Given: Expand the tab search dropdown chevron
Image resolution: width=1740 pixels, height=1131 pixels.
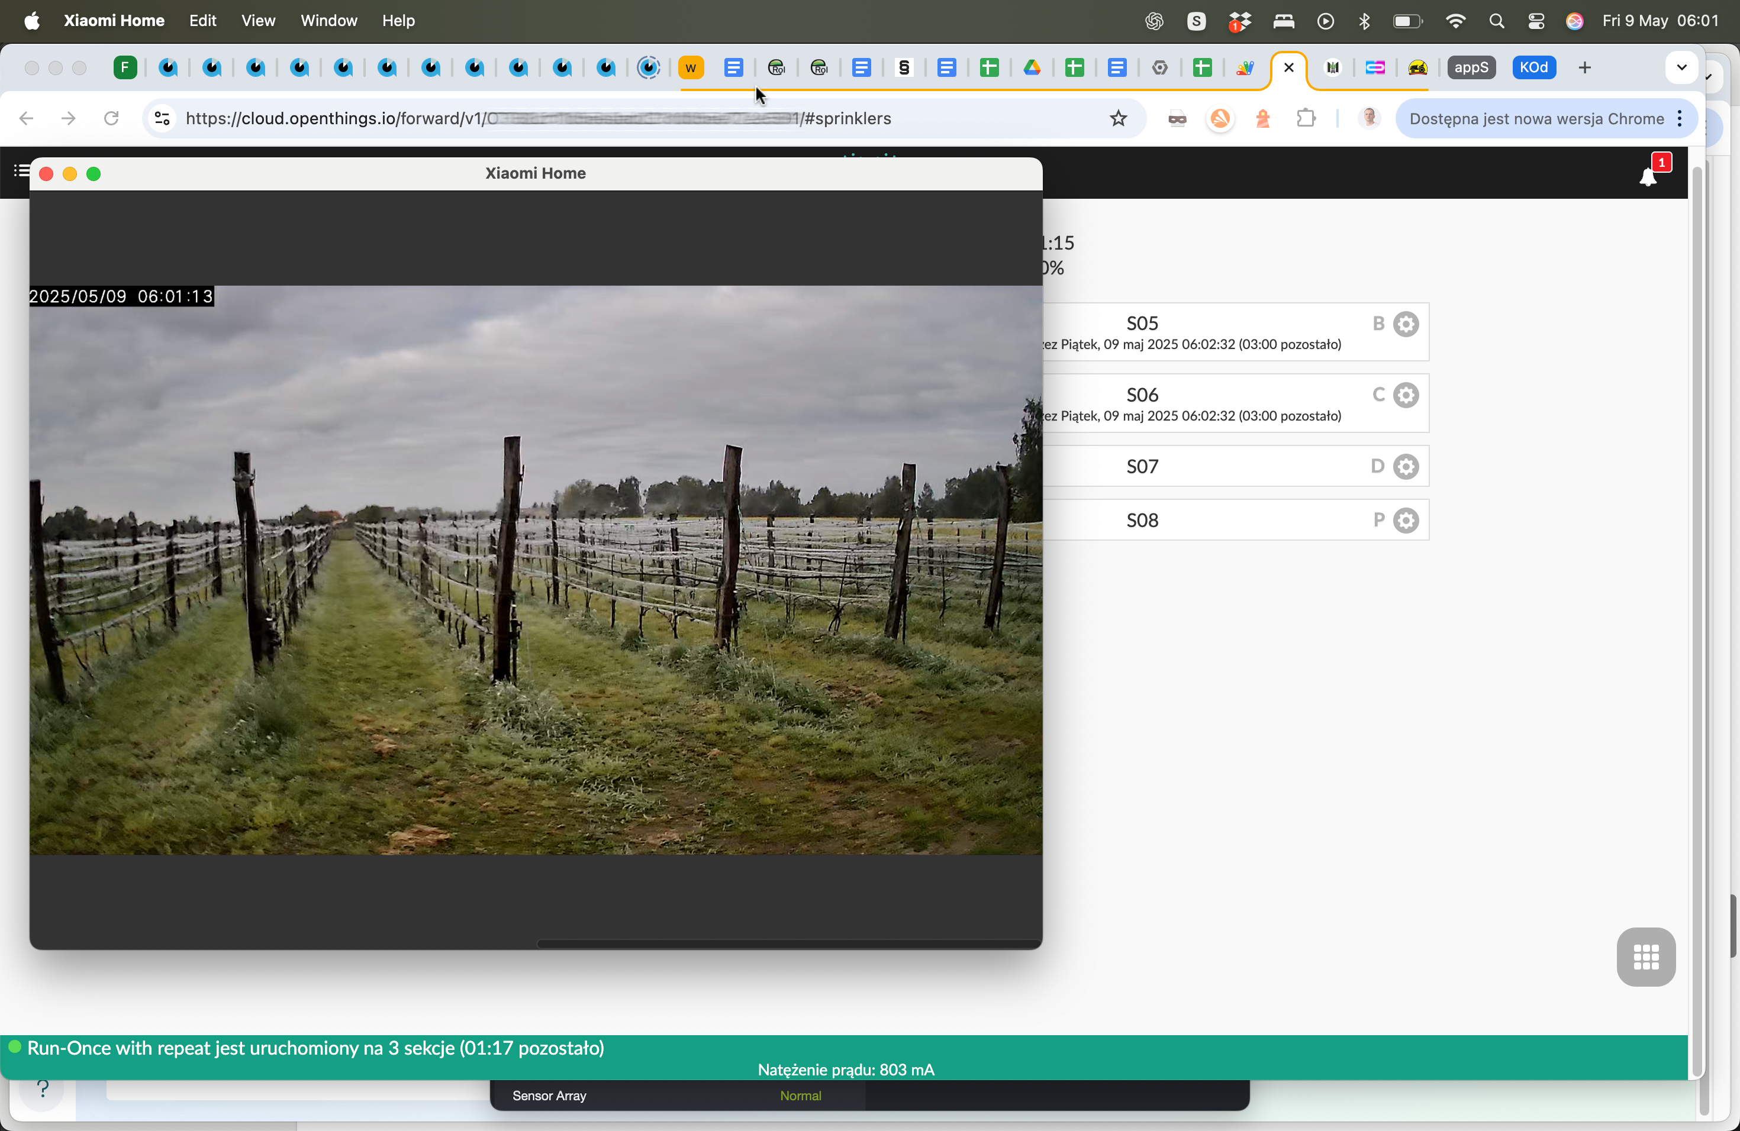Looking at the screenshot, I should tap(1681, 67).
